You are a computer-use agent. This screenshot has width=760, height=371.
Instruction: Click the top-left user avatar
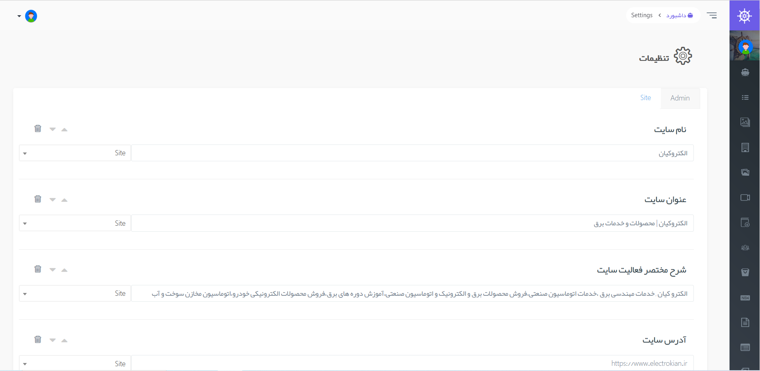click(x=31, y=16)
